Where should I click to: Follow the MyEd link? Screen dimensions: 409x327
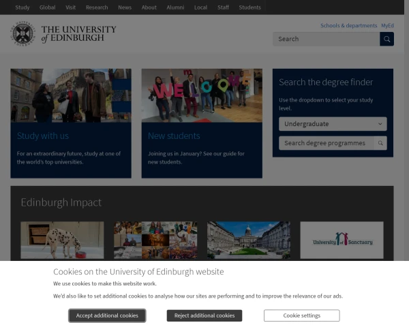point(388,26)
